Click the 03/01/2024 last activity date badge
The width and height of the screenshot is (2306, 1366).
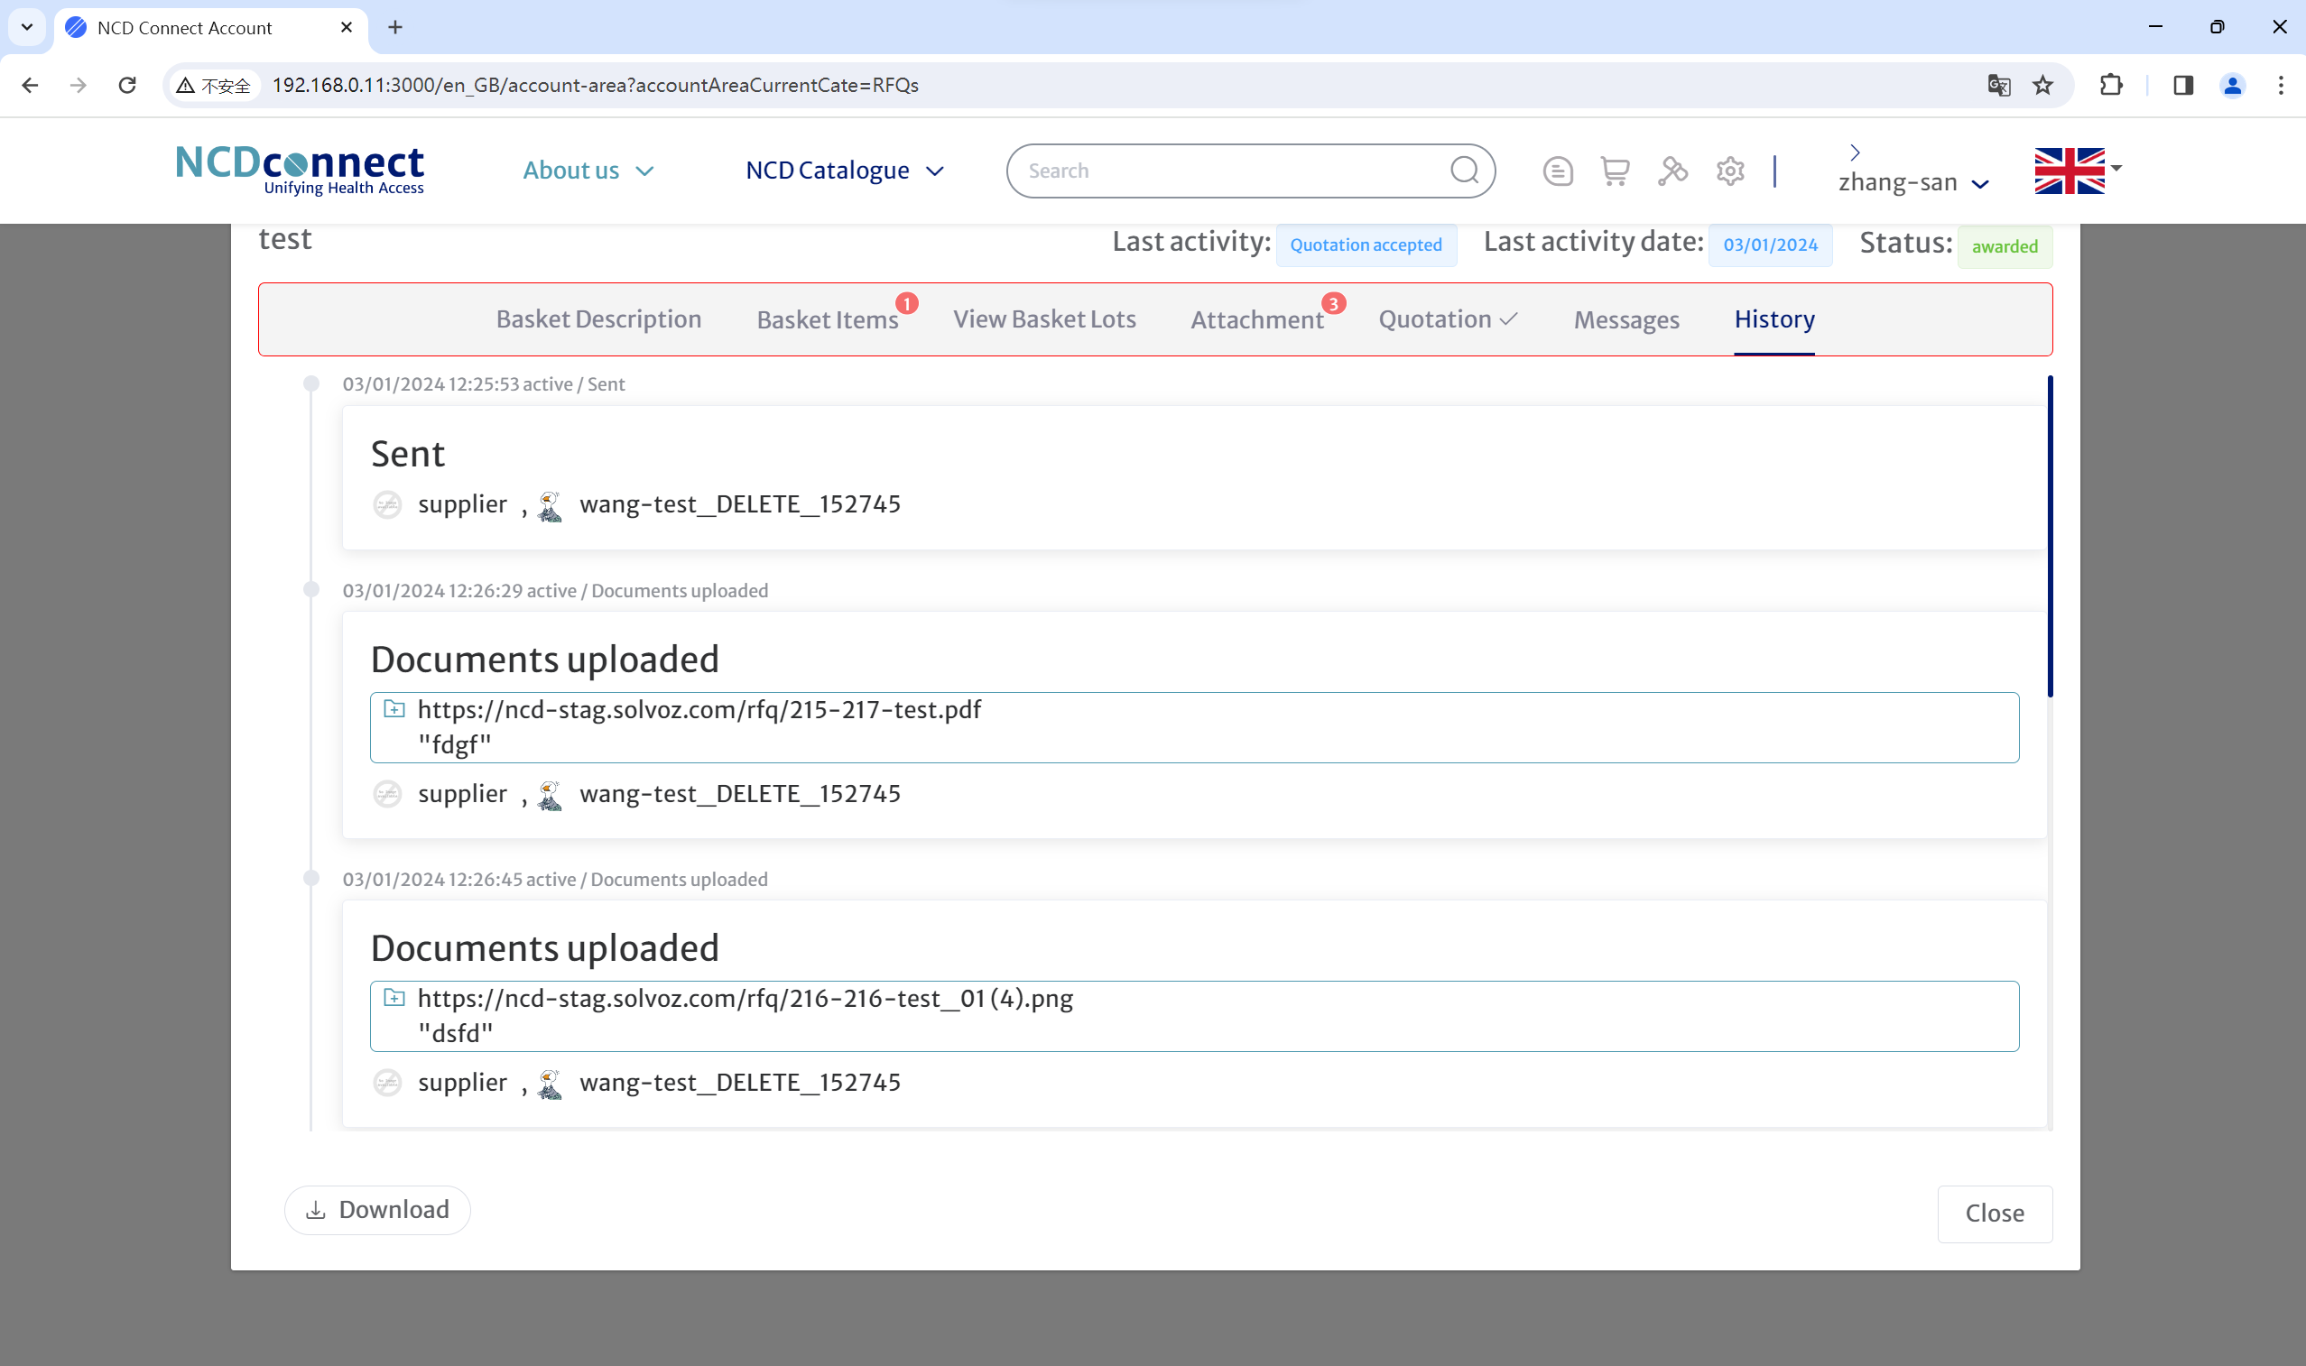coord(1769,245)
